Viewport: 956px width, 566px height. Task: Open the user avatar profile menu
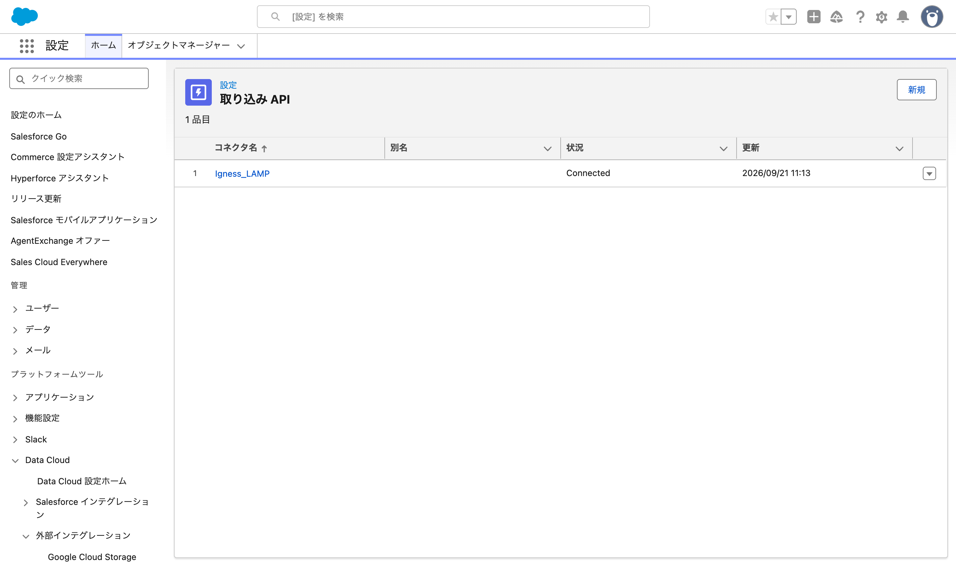coord(932,17)
